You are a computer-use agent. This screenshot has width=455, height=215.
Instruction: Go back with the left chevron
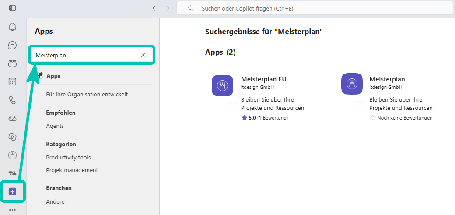[154, 8]
